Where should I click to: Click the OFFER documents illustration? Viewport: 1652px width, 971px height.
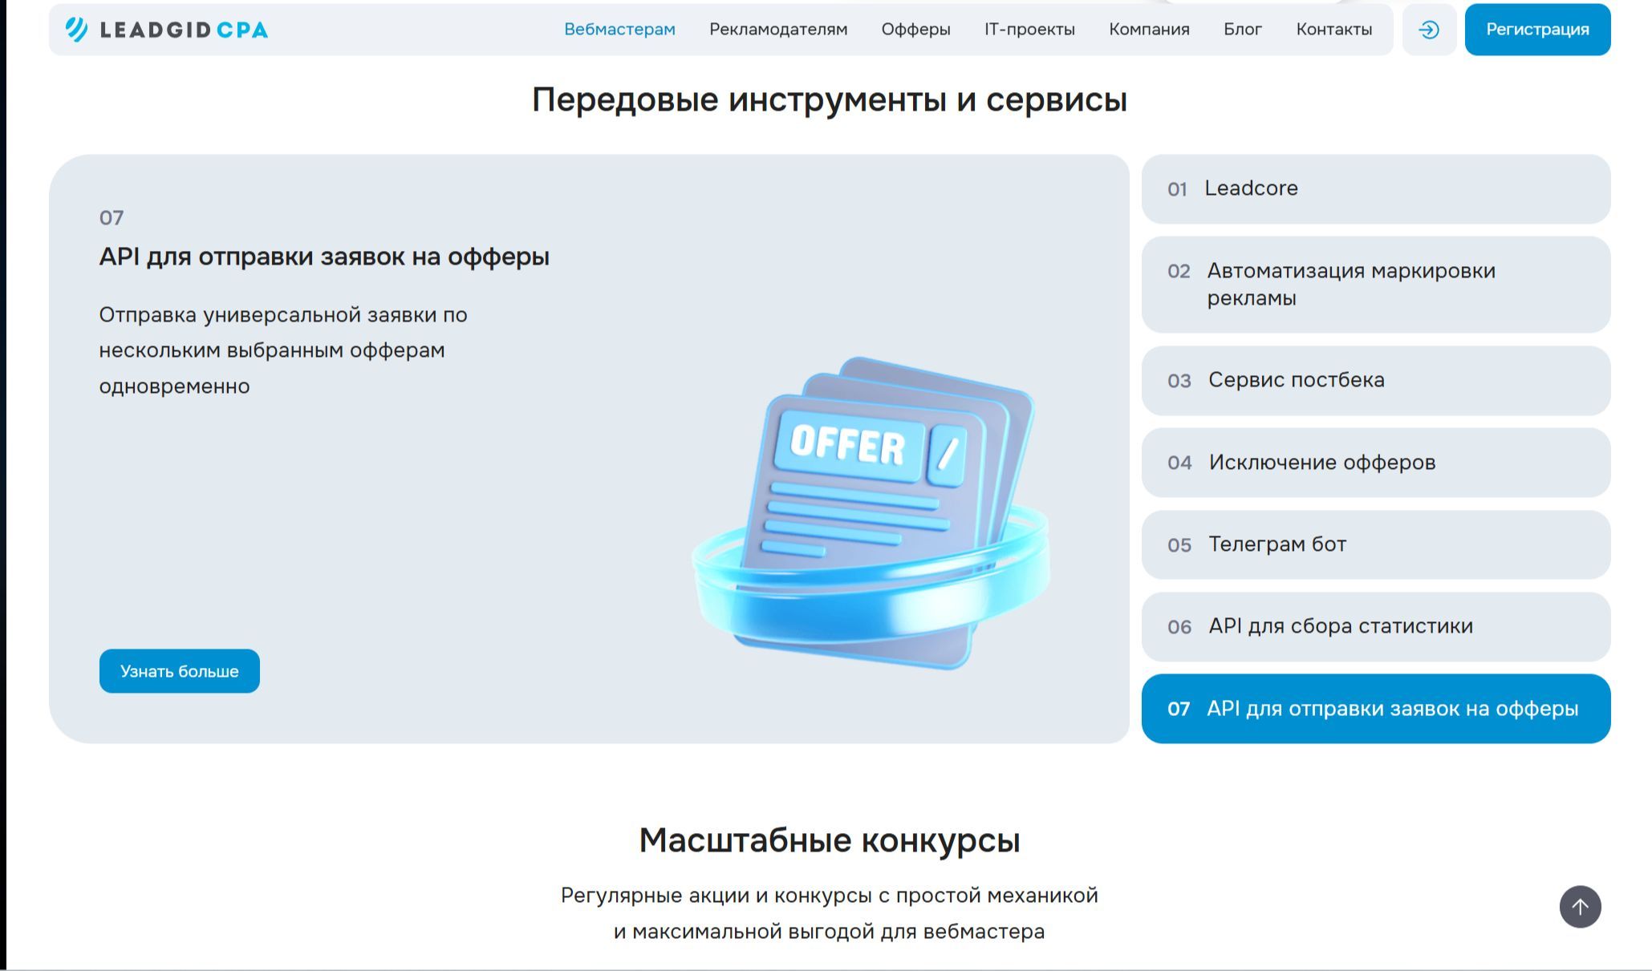pyautogui.click(x=871, y=513)
